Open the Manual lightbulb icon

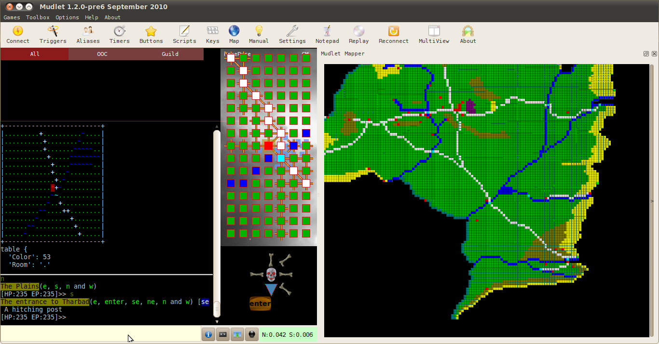pyautogui.click(x=259, y=35)
